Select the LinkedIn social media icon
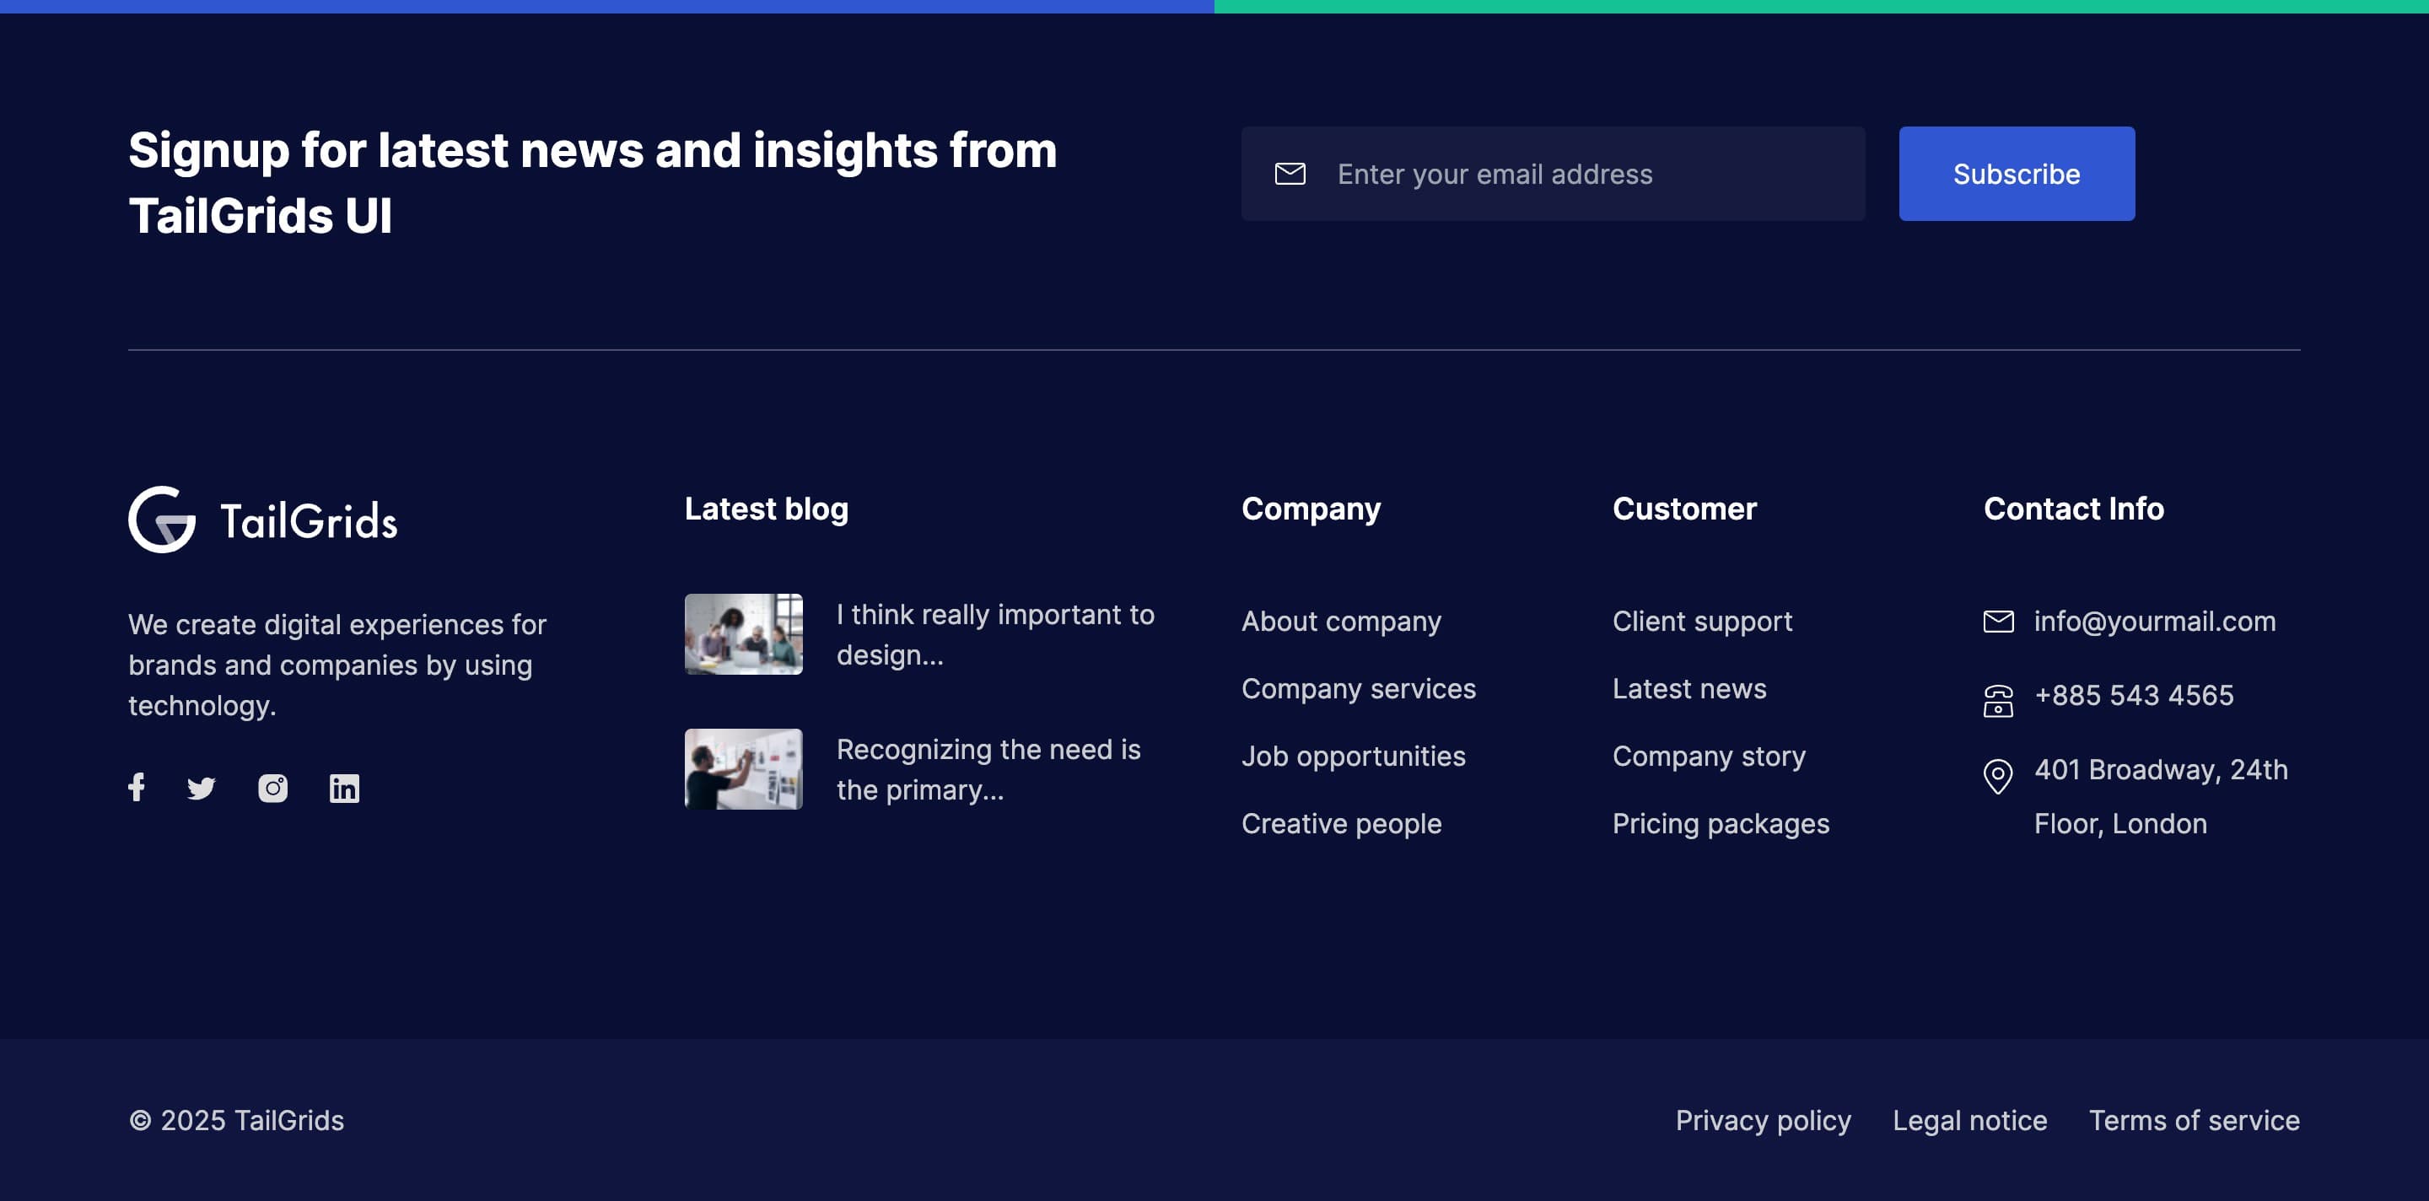 (342, 787)
